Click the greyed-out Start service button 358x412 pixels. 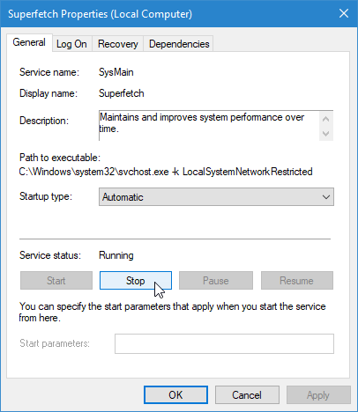click(56, 281)
